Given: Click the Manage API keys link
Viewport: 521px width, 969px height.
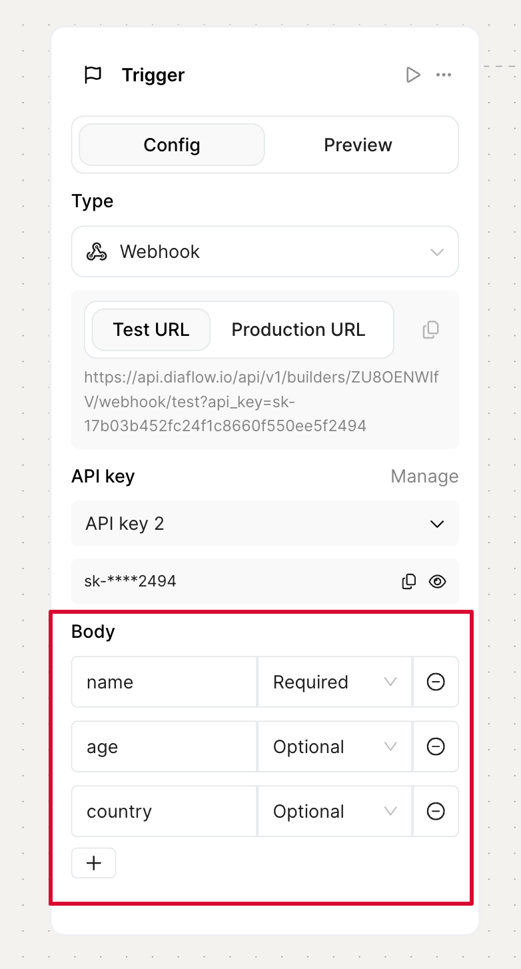Looking at the screenshot, I should coord(424,477).
